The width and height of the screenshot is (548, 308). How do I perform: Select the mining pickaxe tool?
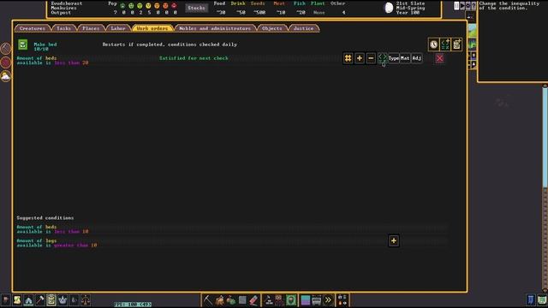208,300
